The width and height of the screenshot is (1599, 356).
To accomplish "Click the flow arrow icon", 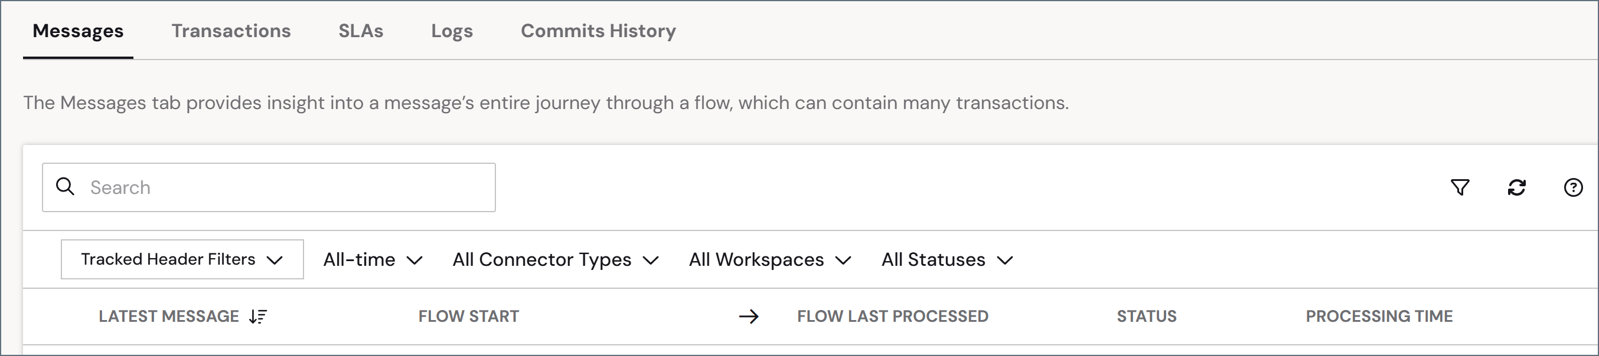I will coord(749,317).
